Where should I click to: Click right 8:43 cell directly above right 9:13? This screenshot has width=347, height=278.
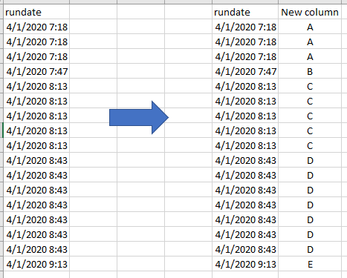coord(245,249)
